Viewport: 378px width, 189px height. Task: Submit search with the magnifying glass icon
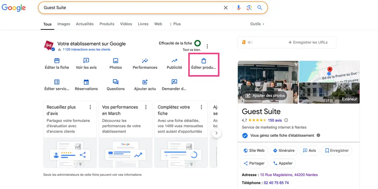(x=259, y=8)
